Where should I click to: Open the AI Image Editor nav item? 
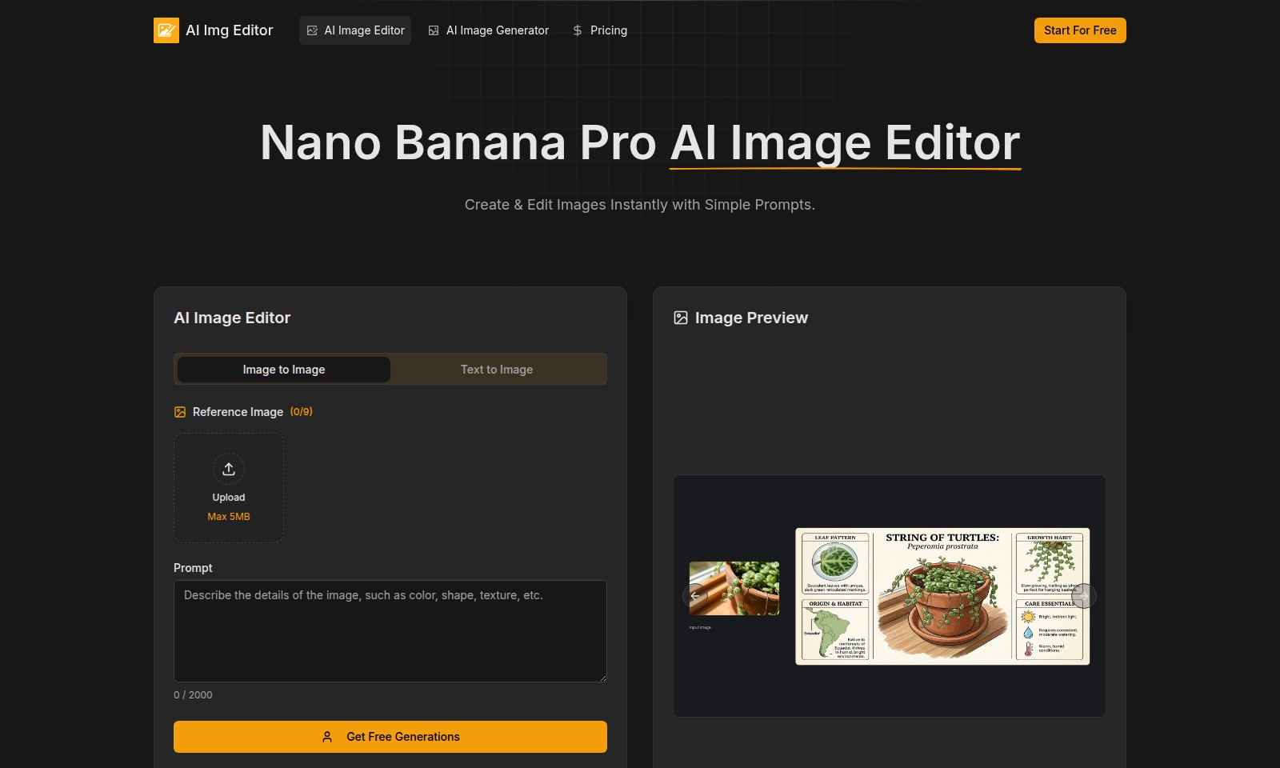355,30
